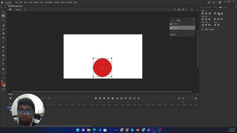
Task: Open Windows Start menu
Action: click(78, 130)
